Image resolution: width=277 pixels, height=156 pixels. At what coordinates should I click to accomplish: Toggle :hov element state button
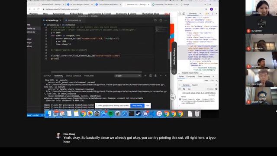tap(206, 81)
